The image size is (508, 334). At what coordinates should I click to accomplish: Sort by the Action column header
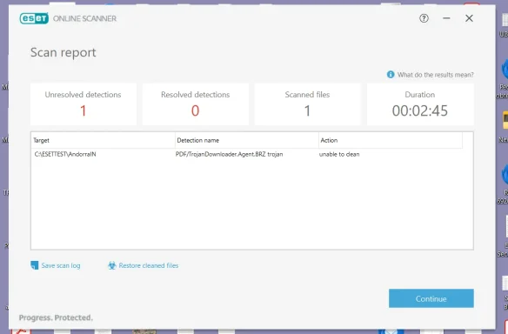391,140
